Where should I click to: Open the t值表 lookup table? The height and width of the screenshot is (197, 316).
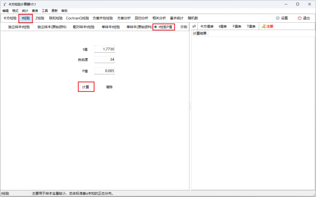pos(223,26)
